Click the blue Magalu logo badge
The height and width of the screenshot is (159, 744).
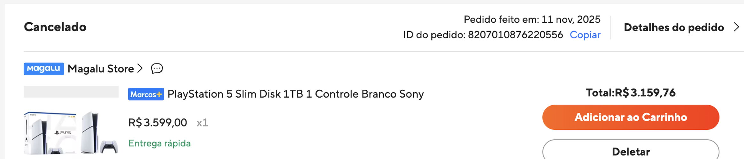pyautogui.click(x=44, y=69)
